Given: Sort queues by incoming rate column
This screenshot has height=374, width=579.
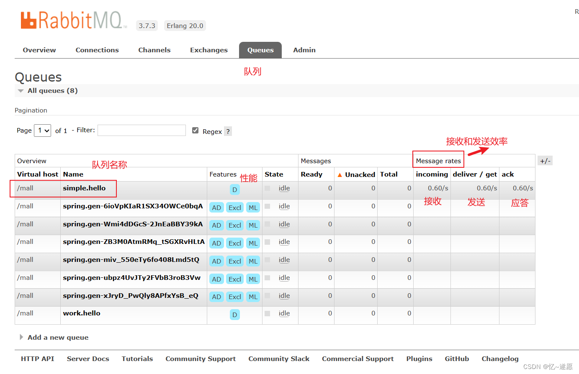Looking at the screenshot, I should click(x=432, y=174).
